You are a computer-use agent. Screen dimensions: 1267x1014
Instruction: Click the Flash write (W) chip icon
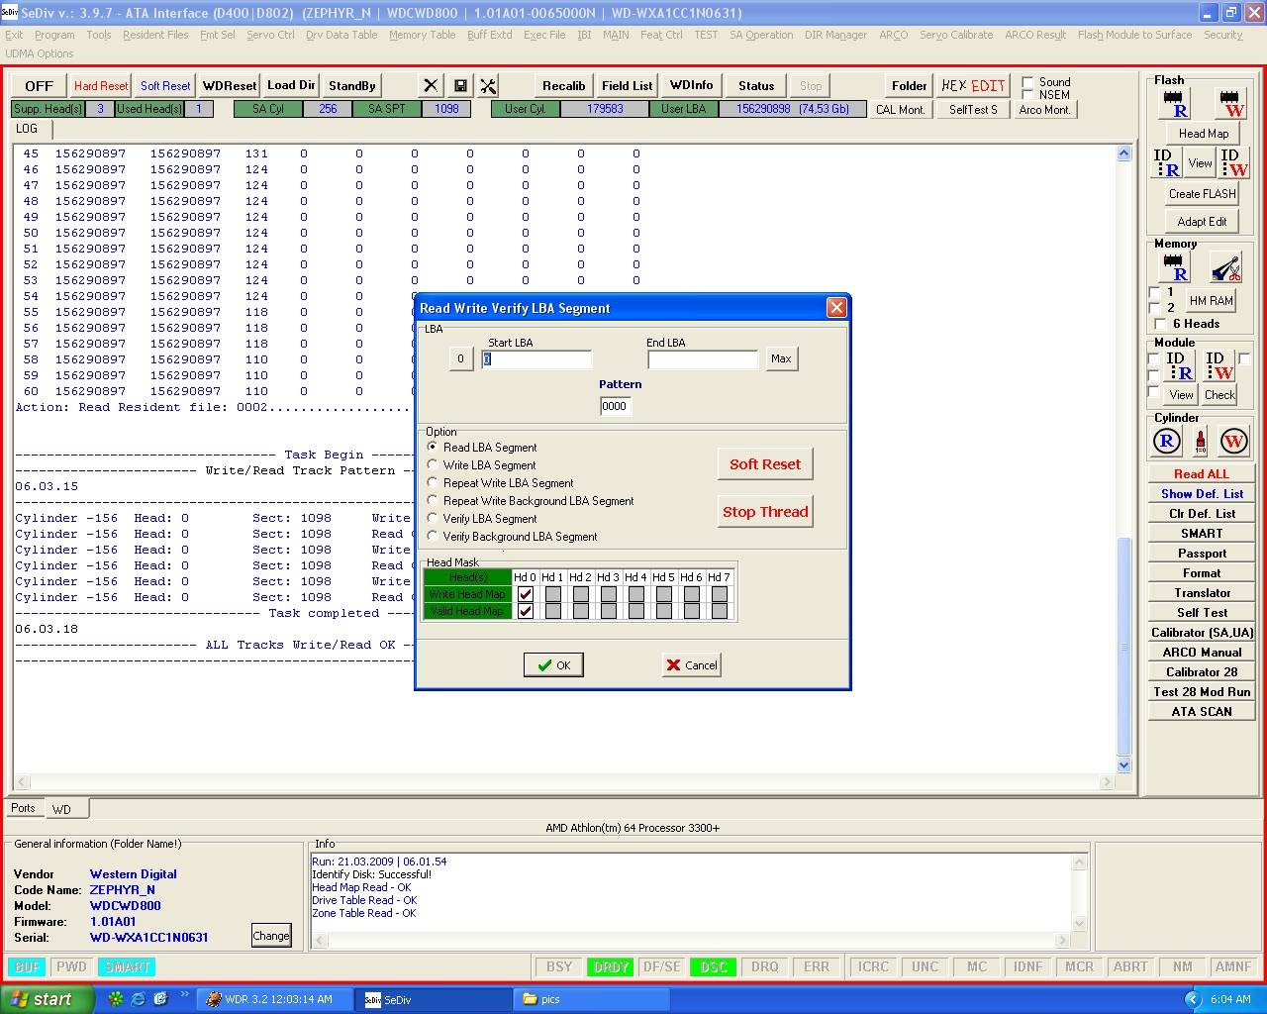(1231, 104)
